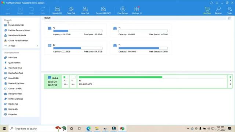Click C: partition Windows logo icon

click(50, 45)
